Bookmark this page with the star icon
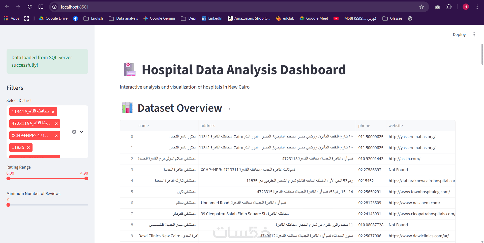484x243 pixels. [x=421, y=7]
